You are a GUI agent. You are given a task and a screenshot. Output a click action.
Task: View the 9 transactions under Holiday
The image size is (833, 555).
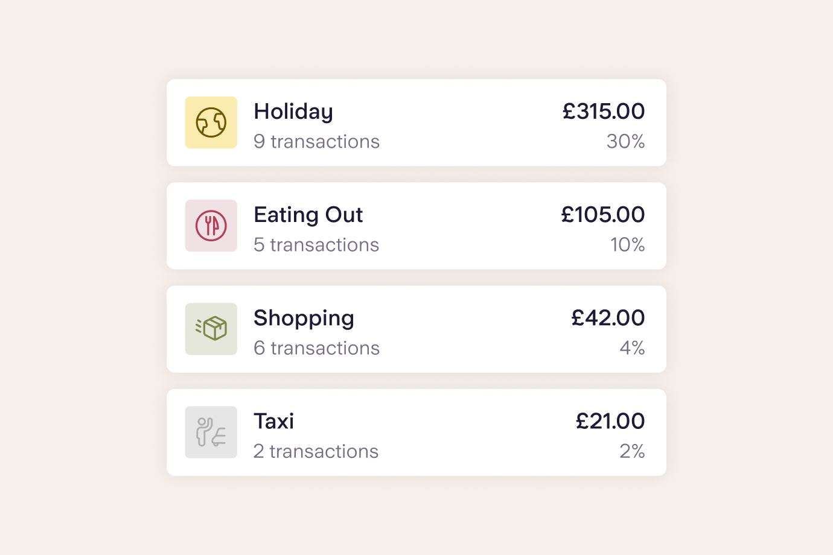click(316, 141)
